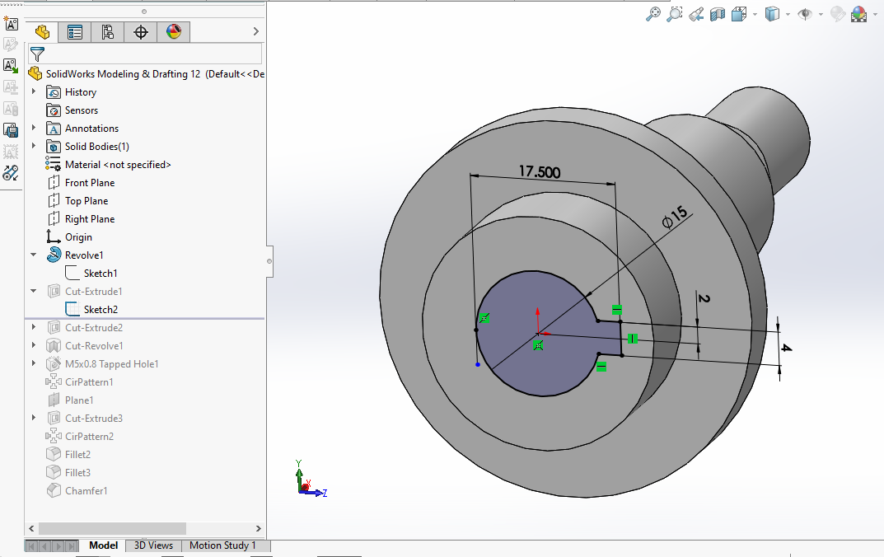The image size is (884, 557).
Task: Select the Front Plane item
Action: 90,183
